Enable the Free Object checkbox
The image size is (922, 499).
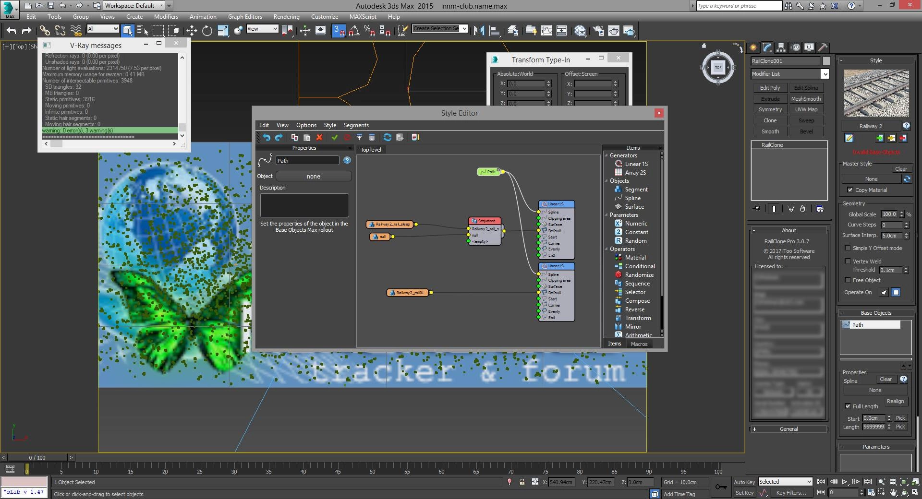pos(848,280)
